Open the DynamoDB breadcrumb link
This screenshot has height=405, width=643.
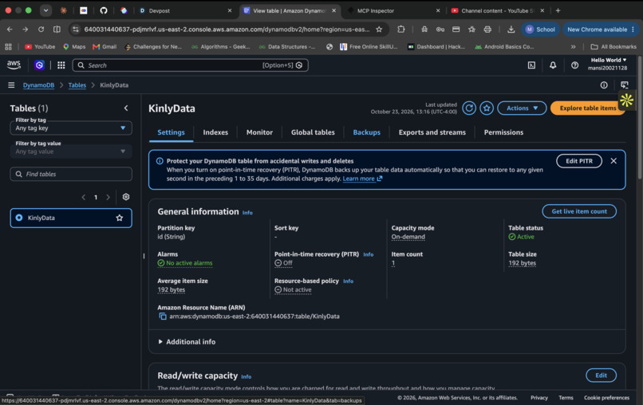[38, 85]
